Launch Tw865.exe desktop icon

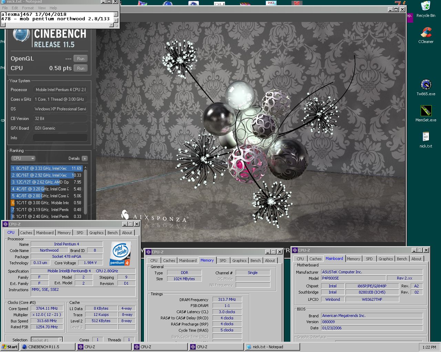[x=426, y=88]
